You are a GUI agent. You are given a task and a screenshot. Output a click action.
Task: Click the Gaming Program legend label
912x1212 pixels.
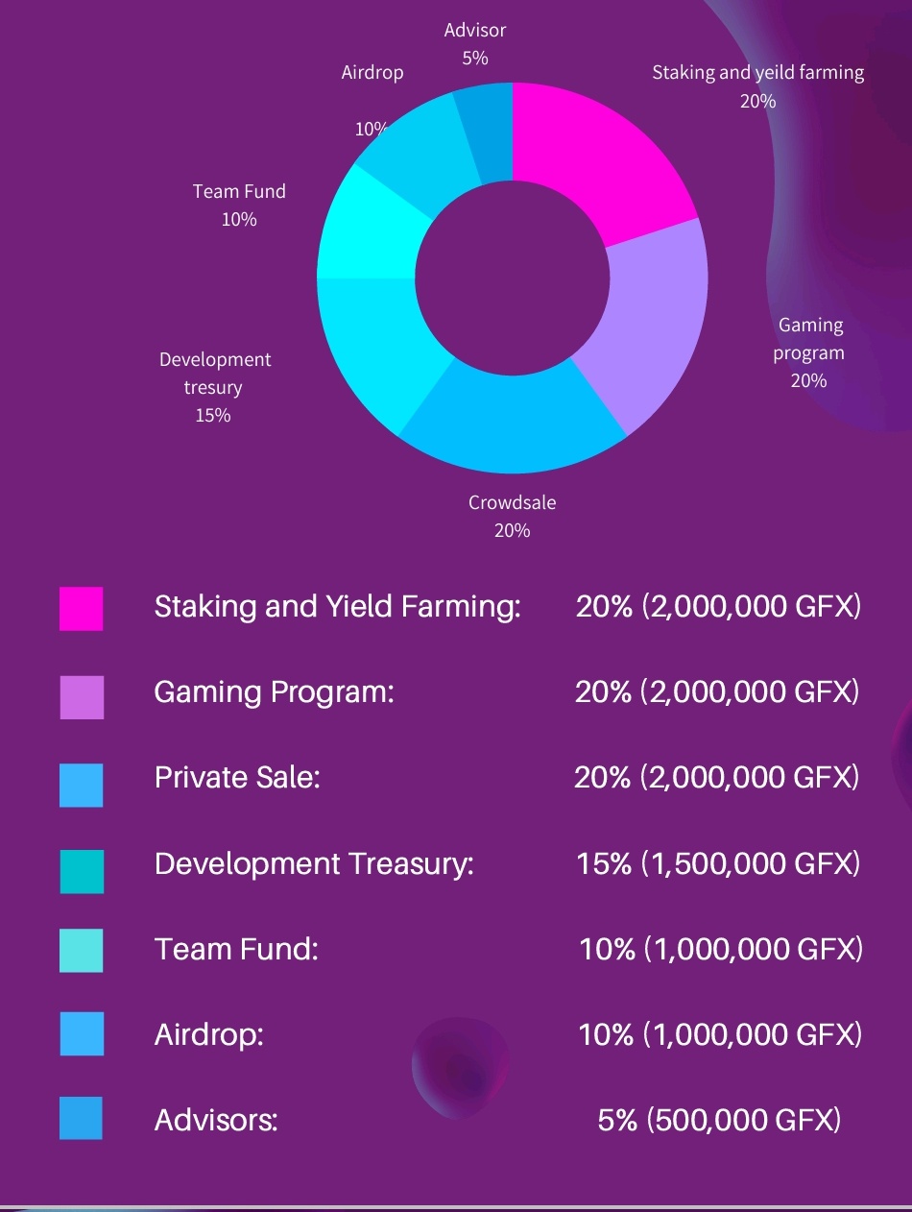click(x=275, y=691)
